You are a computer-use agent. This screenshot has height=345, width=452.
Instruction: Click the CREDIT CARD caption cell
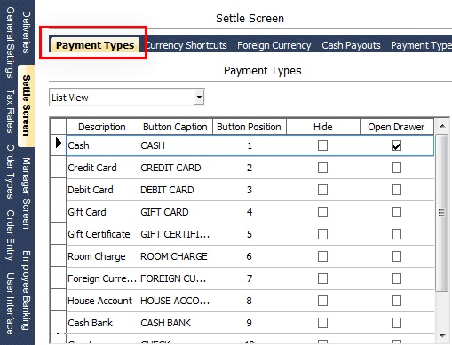click(176, 168)
